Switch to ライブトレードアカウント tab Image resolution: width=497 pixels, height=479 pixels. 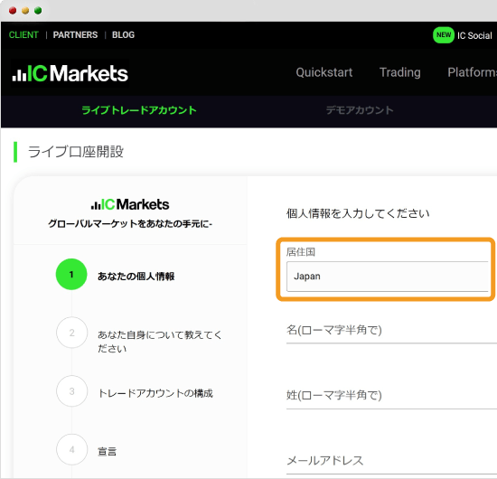pos(139,110)
